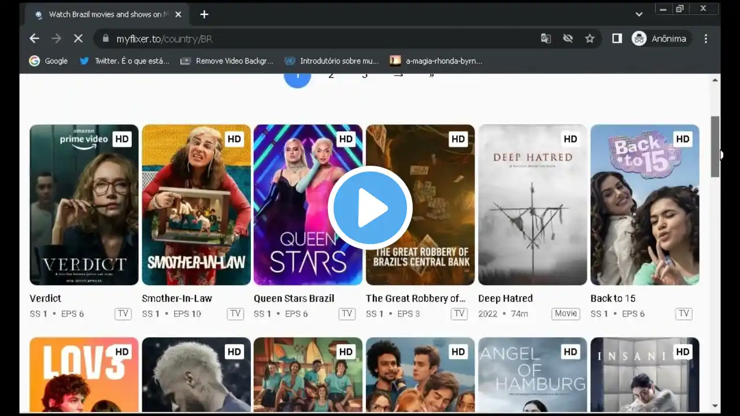
Task: Click the Smother-In-Law title link
Action: pos(177,298)
